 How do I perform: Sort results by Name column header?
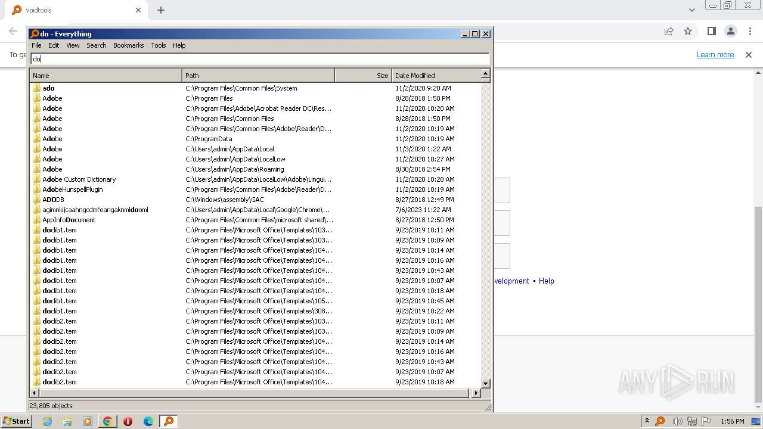pyautogui.click(x=106, y=76)
